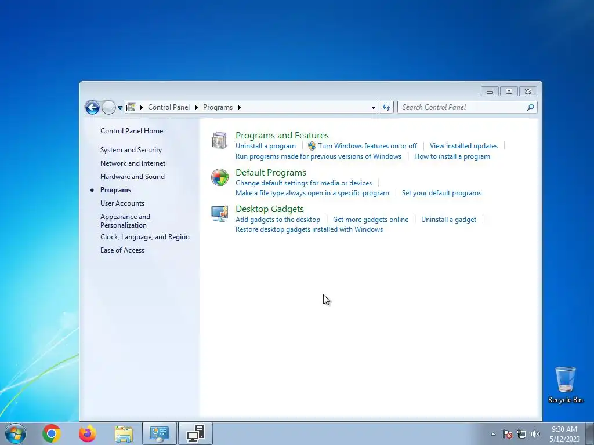Click the Desktop Gadgets icon

pos(220,214)
